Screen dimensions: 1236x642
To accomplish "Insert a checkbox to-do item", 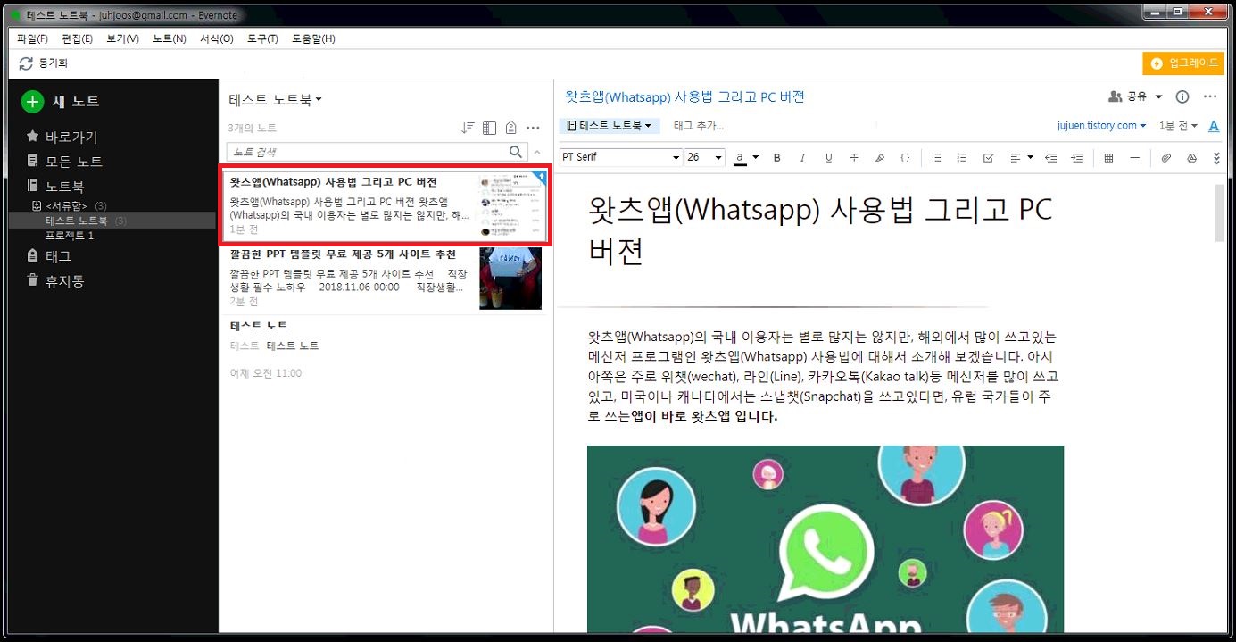I will coord(988,158).
